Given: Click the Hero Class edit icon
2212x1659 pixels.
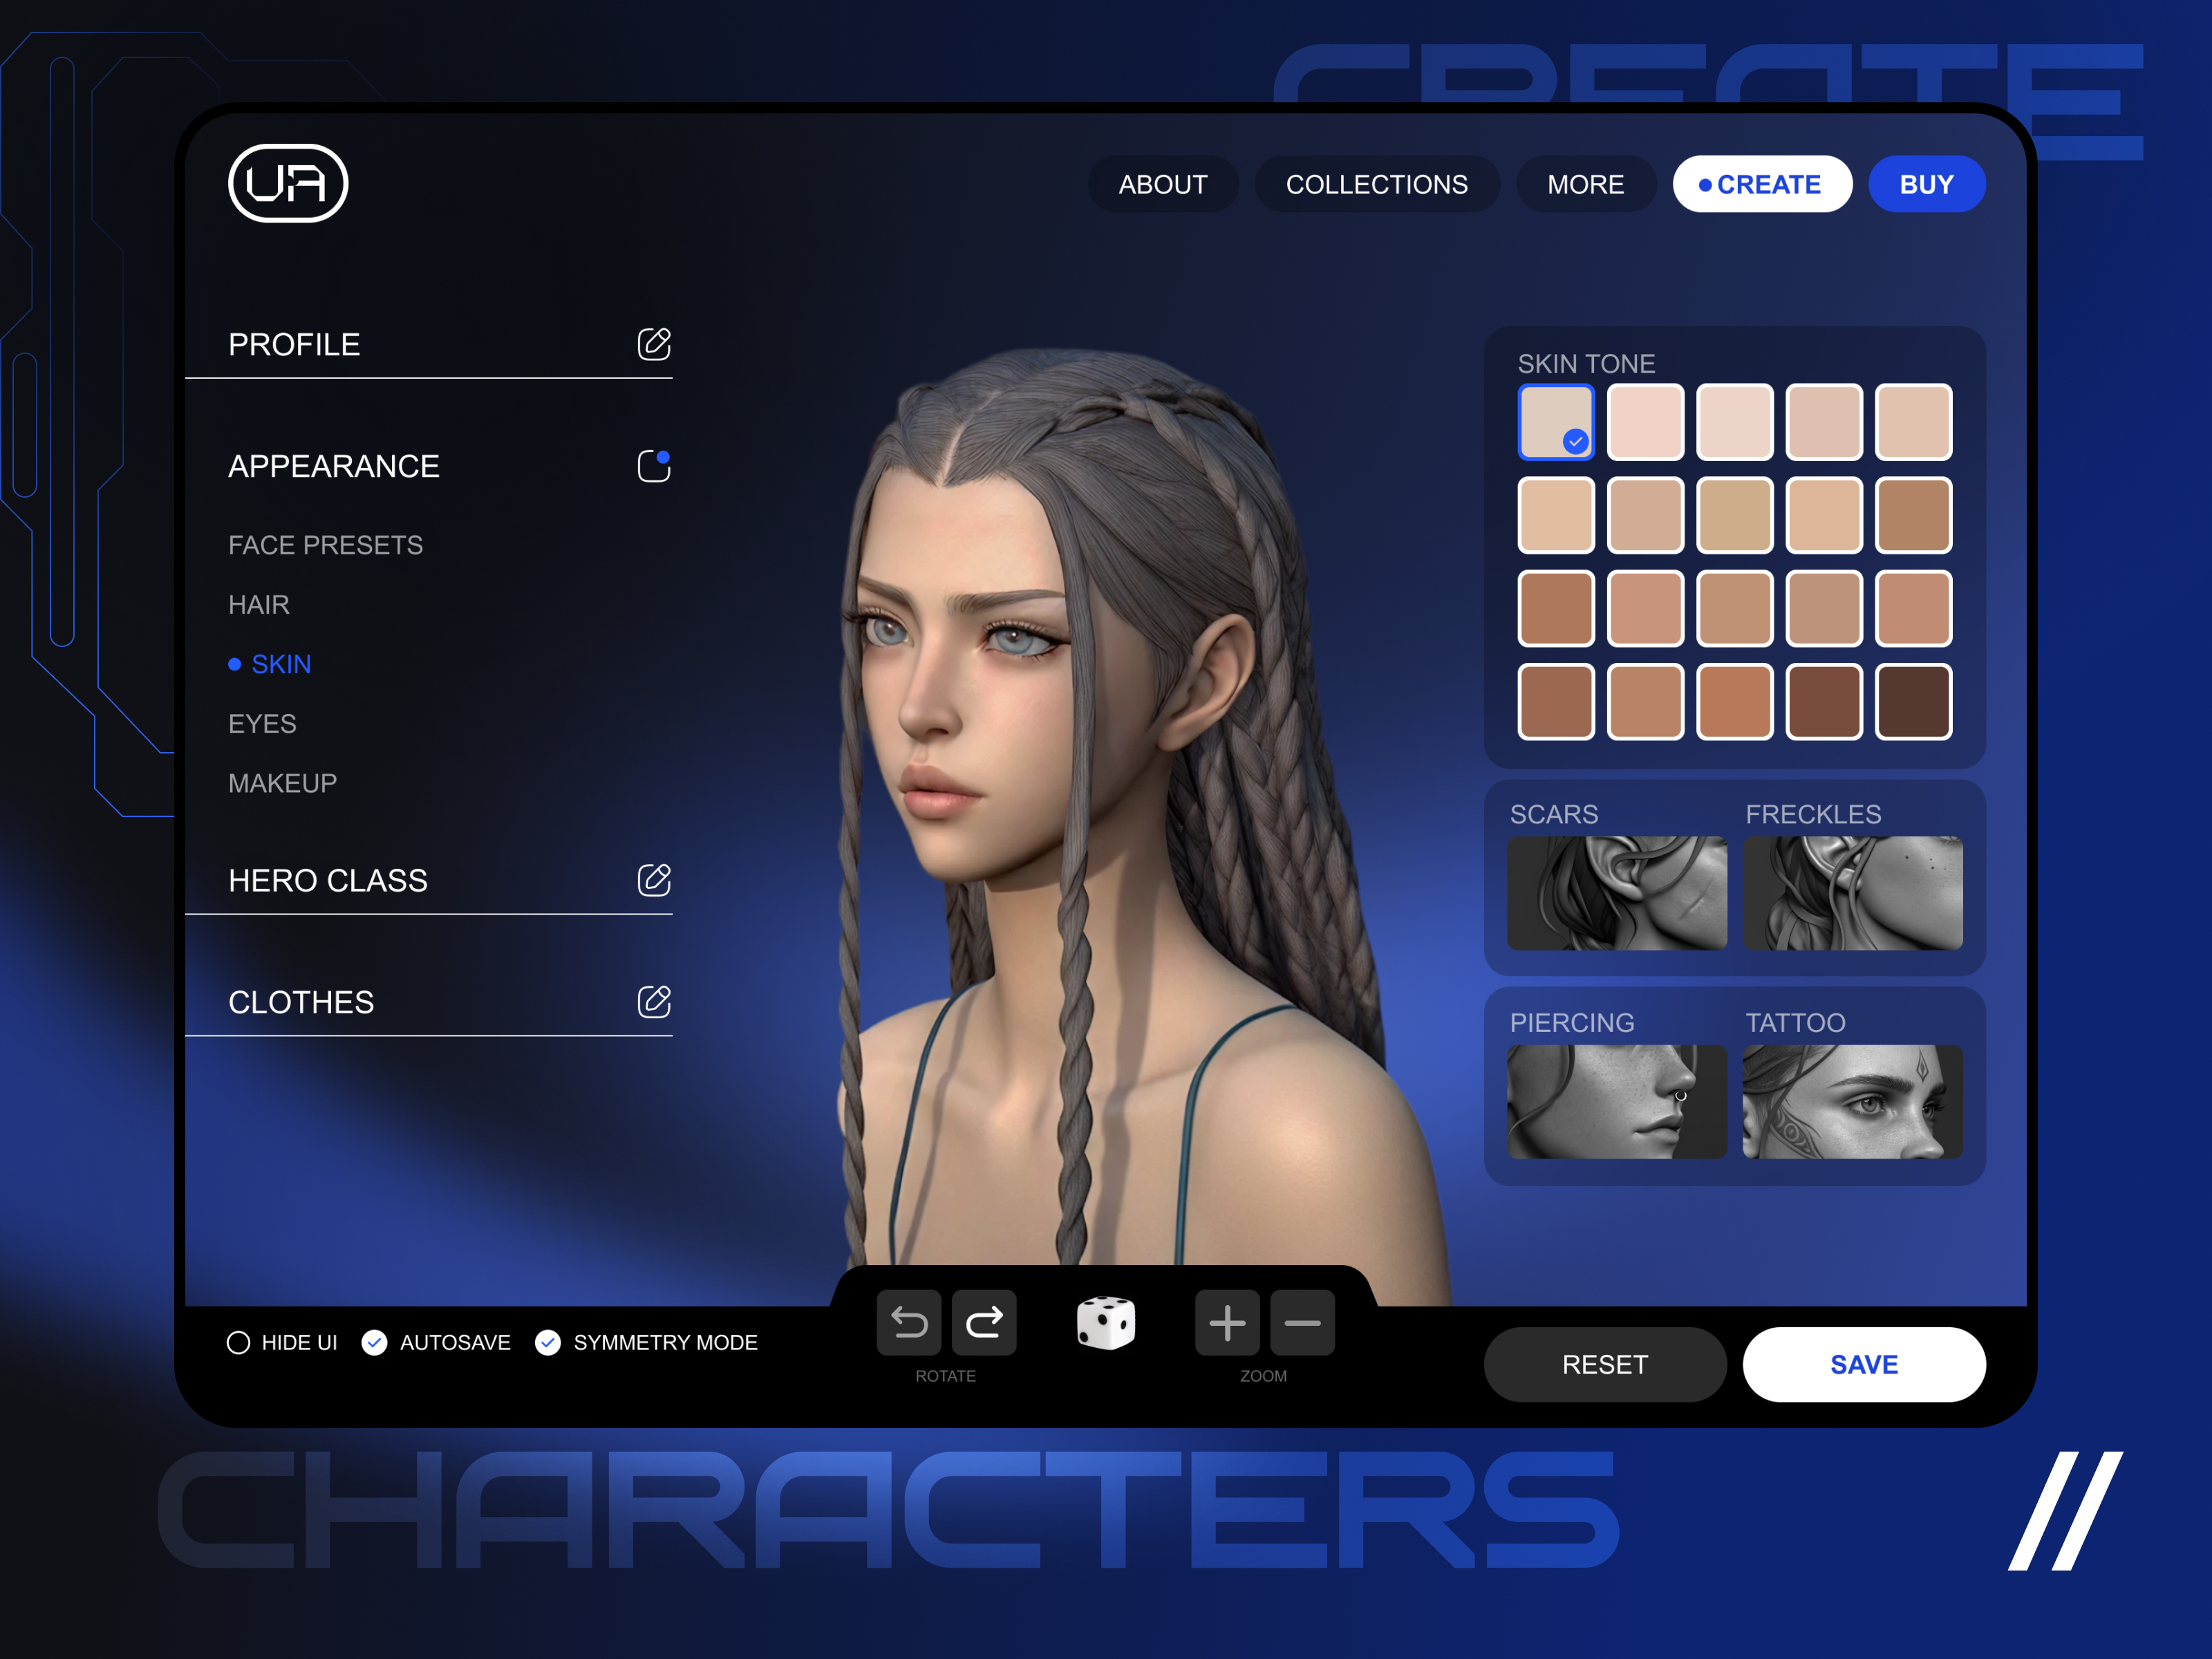Looking at the screenshot, I should pos(654,880).
